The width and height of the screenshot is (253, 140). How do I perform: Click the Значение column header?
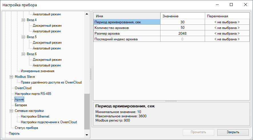(x=182, y=16)
